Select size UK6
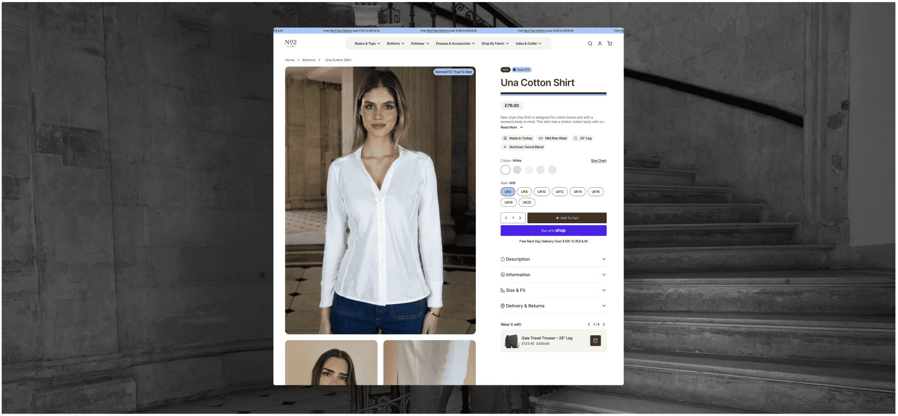 tap(508, 192)
